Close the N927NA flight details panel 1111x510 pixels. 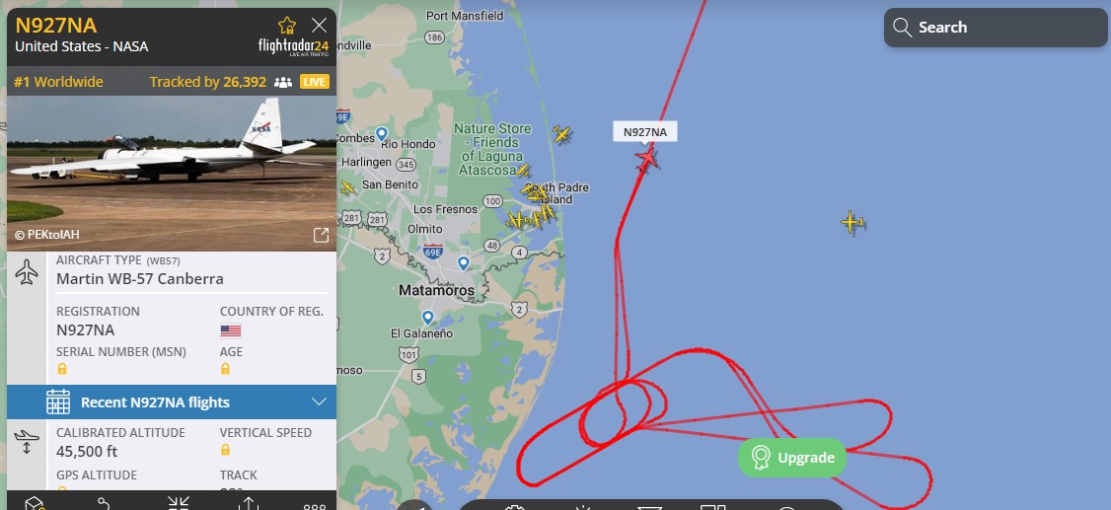[x=319, y=26]
